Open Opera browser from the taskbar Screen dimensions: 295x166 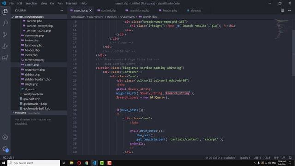tap(79, 163)
